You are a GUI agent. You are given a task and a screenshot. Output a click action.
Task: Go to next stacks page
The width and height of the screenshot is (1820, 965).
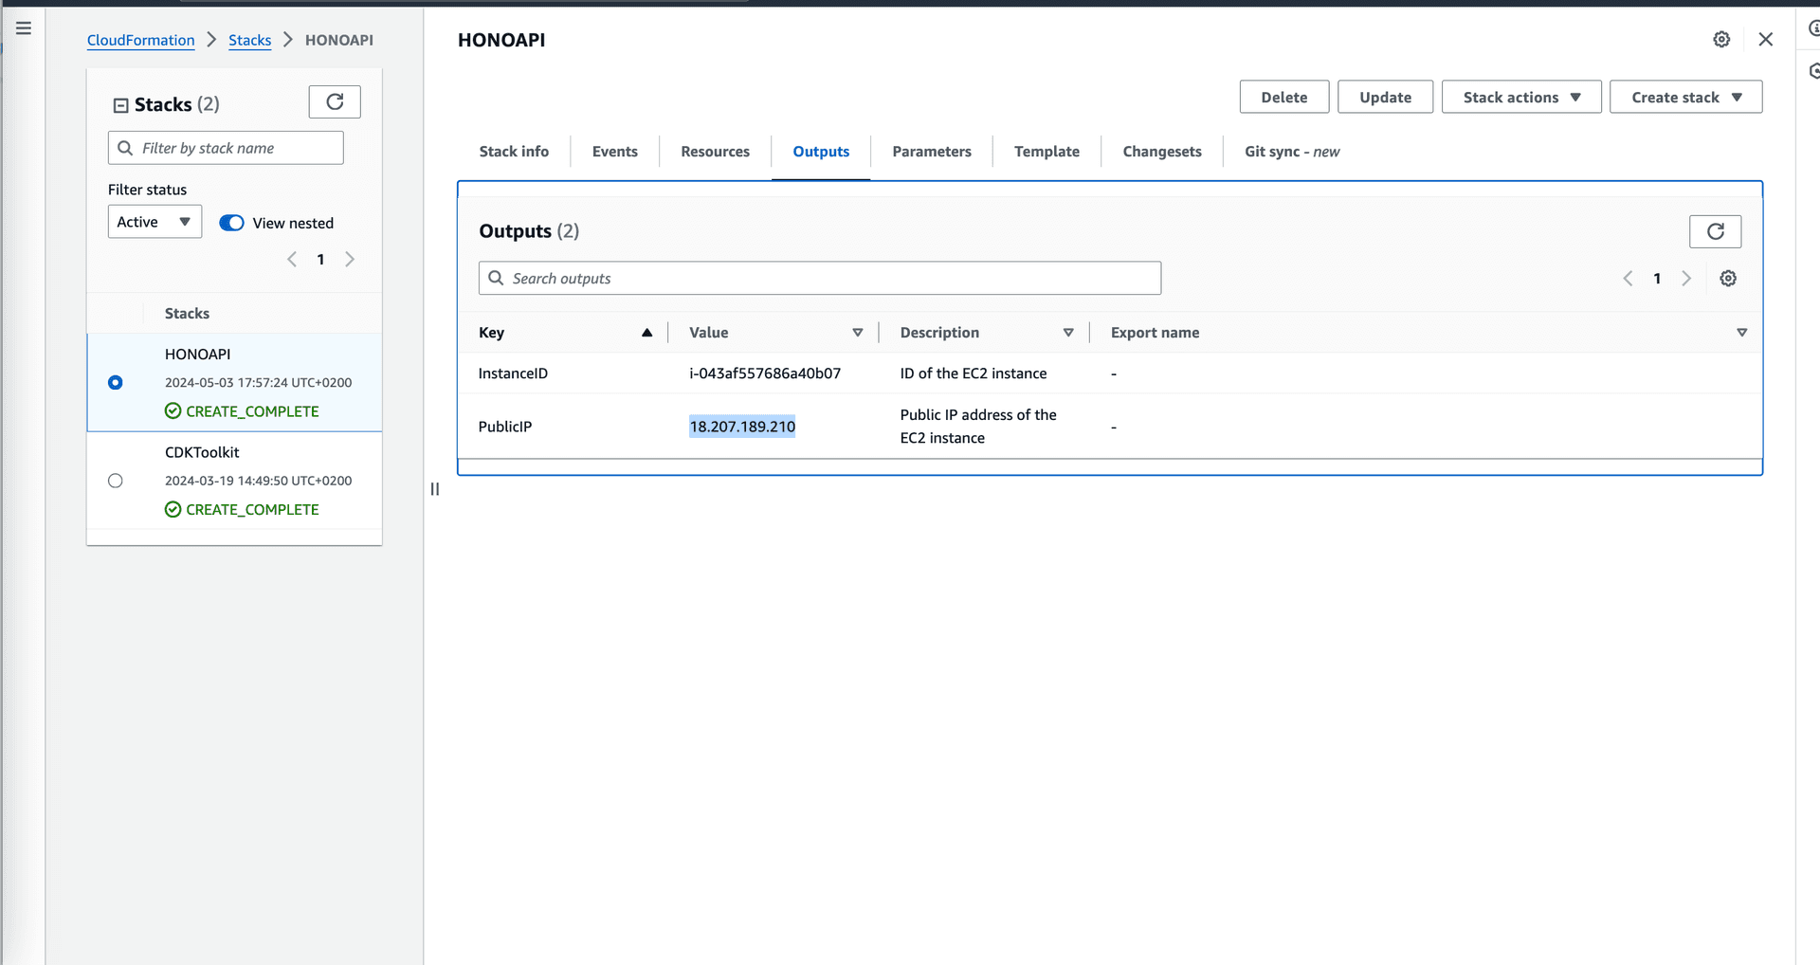(x=350, y=259)
